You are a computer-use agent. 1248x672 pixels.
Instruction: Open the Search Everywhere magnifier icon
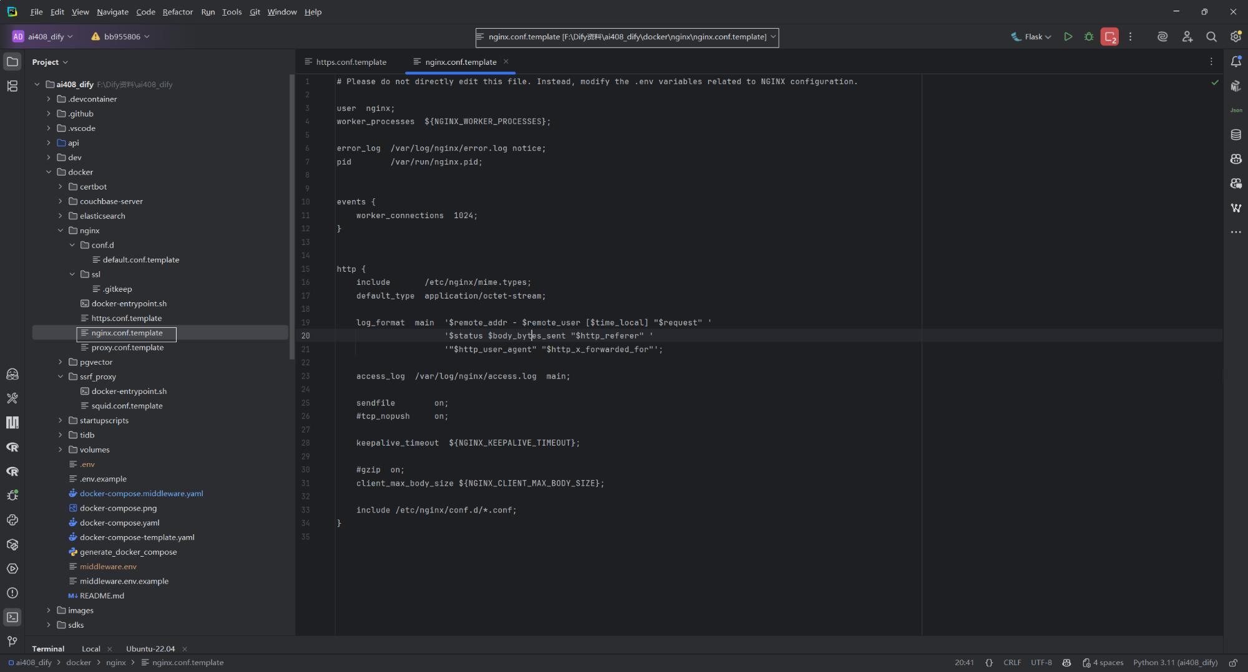1211,37
